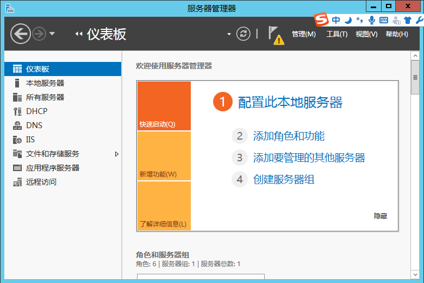This screenshot has width=424, height=283.
Task: Open the 帮助(H) menu
Action: pyautogui.click(x=397, y=34)
